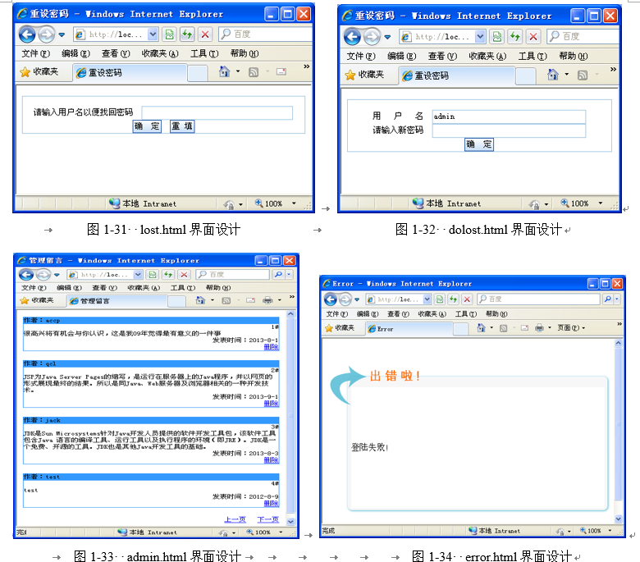Click Home icon in Error browser window
The image size is (640, 562).
point(481,327)
